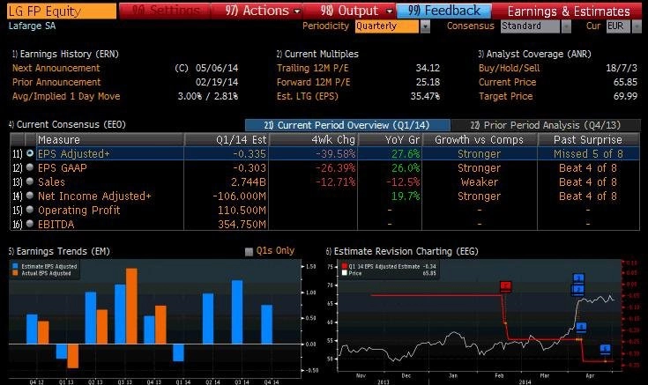648x385 pixels.
Task: Click the orange Actual EPS Adjusted legend swatch
Action: [x=15, y=273]
